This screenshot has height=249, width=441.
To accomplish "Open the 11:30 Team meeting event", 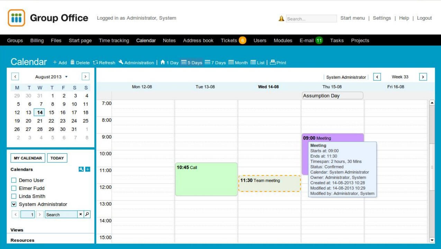I will [269, 184].
